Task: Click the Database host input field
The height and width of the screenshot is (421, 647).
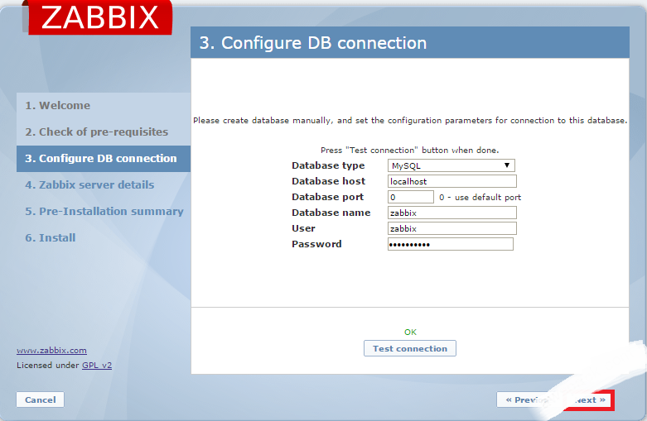Action: 451,181
